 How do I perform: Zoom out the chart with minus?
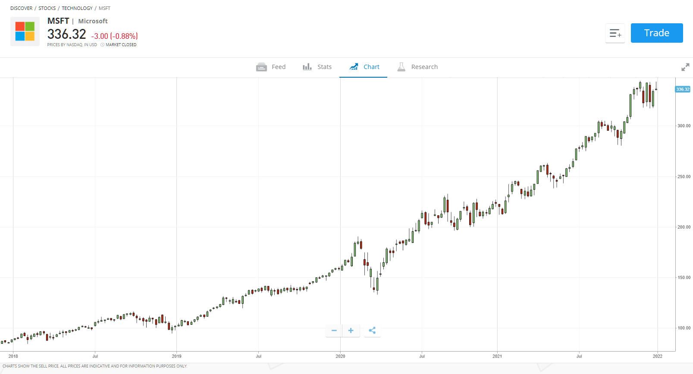pyautogui.click(x=334, y=330)
